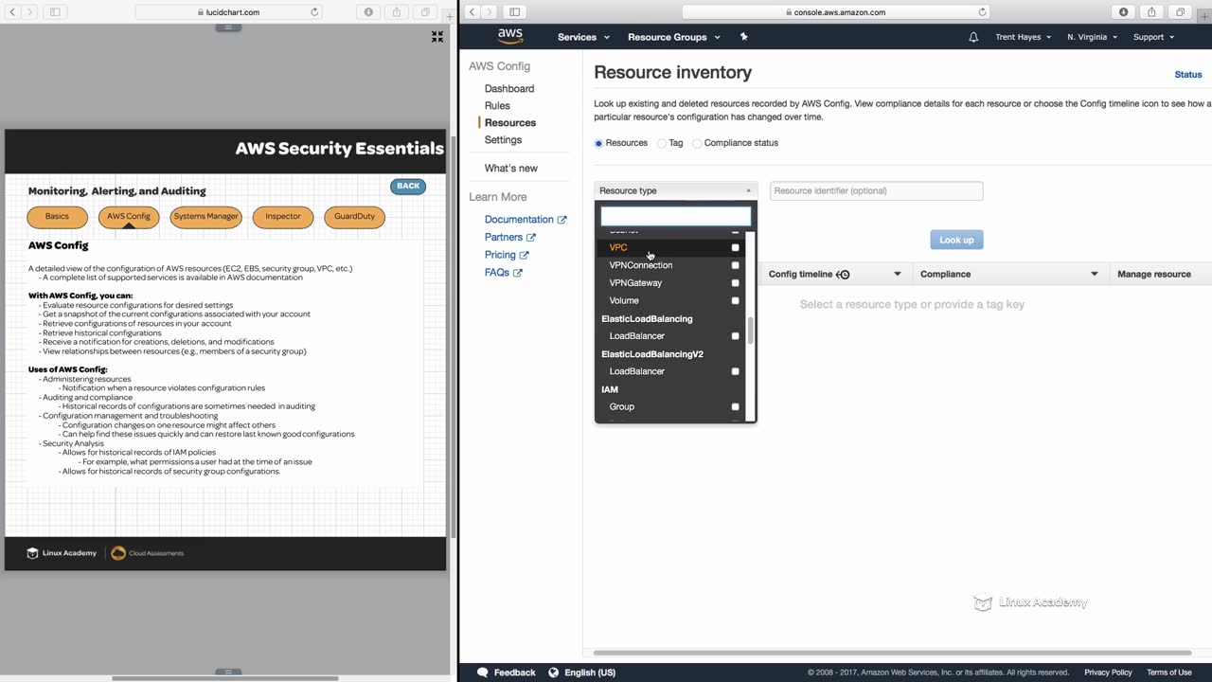The image size is (1212, 682).
Task: Show the sidebar in the AWS console window
Action: [x=514, y=12]
